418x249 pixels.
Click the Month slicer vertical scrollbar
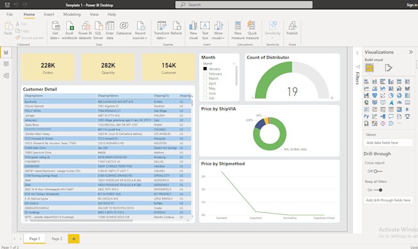236,75
